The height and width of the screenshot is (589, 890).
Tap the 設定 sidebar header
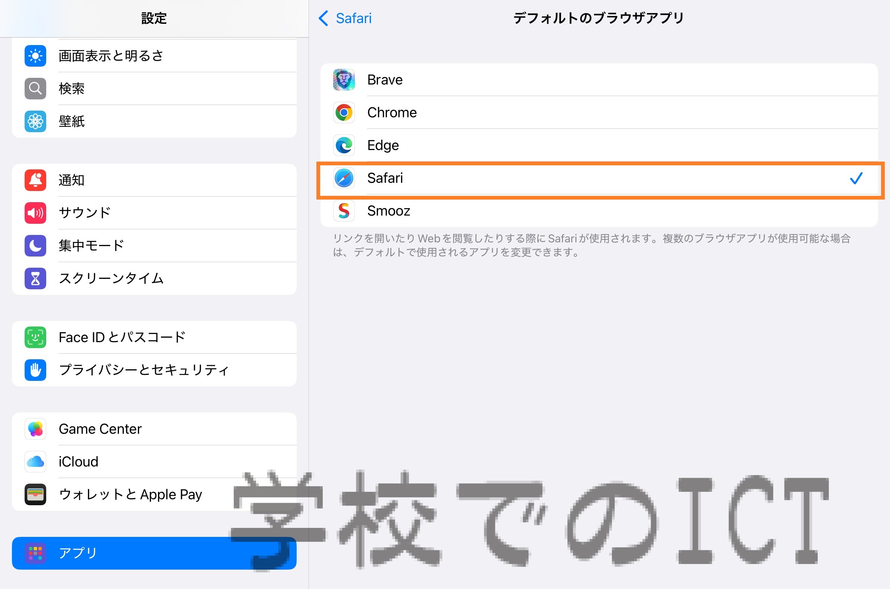coord(154,18)
